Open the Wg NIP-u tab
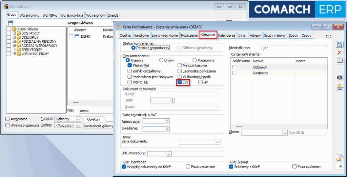This screenshot has height=177, width=347. point(50,15)
